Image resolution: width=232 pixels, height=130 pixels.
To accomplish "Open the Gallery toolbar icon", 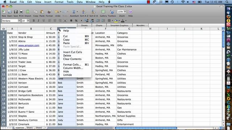I will point(103,12).
